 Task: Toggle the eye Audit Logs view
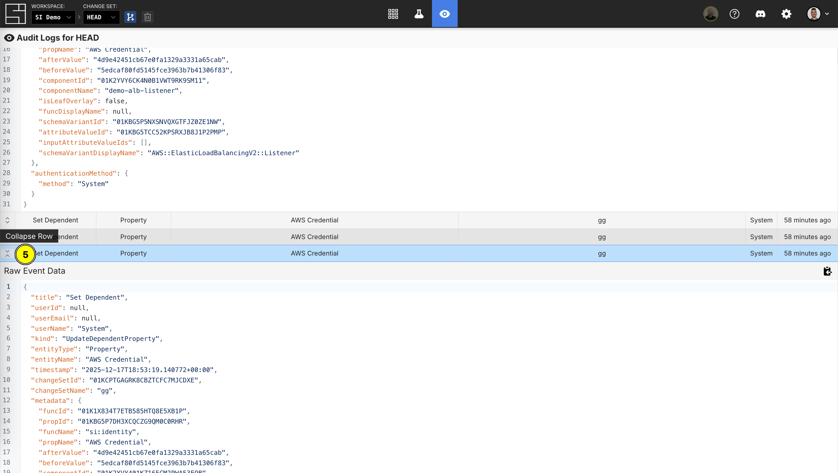click(444, 14)
